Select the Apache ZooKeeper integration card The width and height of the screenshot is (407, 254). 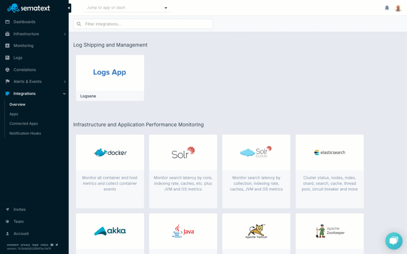[x=330, y=234]
